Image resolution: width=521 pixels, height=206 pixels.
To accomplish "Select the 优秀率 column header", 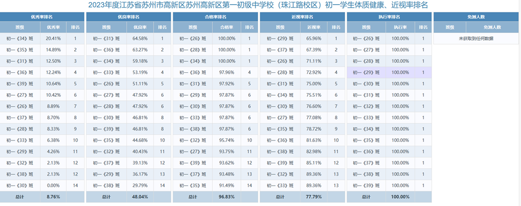I will 53,27.
